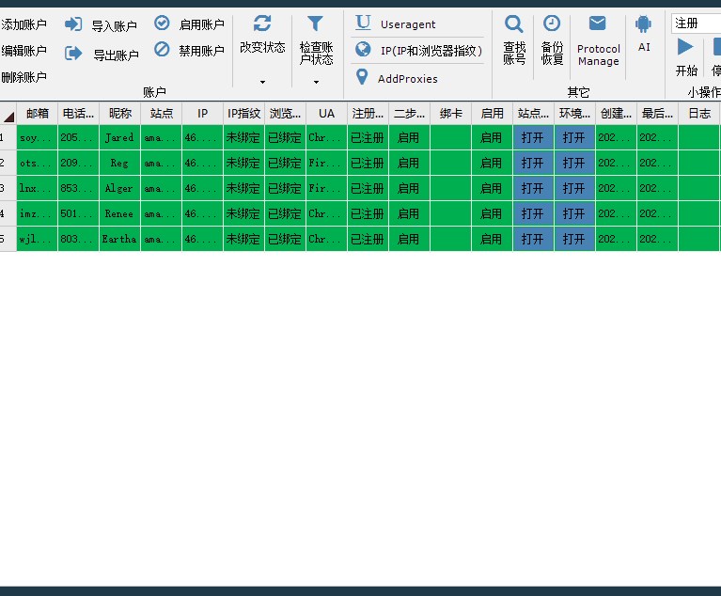This screenshot has height=596, width=721.
Task: Open site (站点 打开) for Jared row
Action: (533, 137)
